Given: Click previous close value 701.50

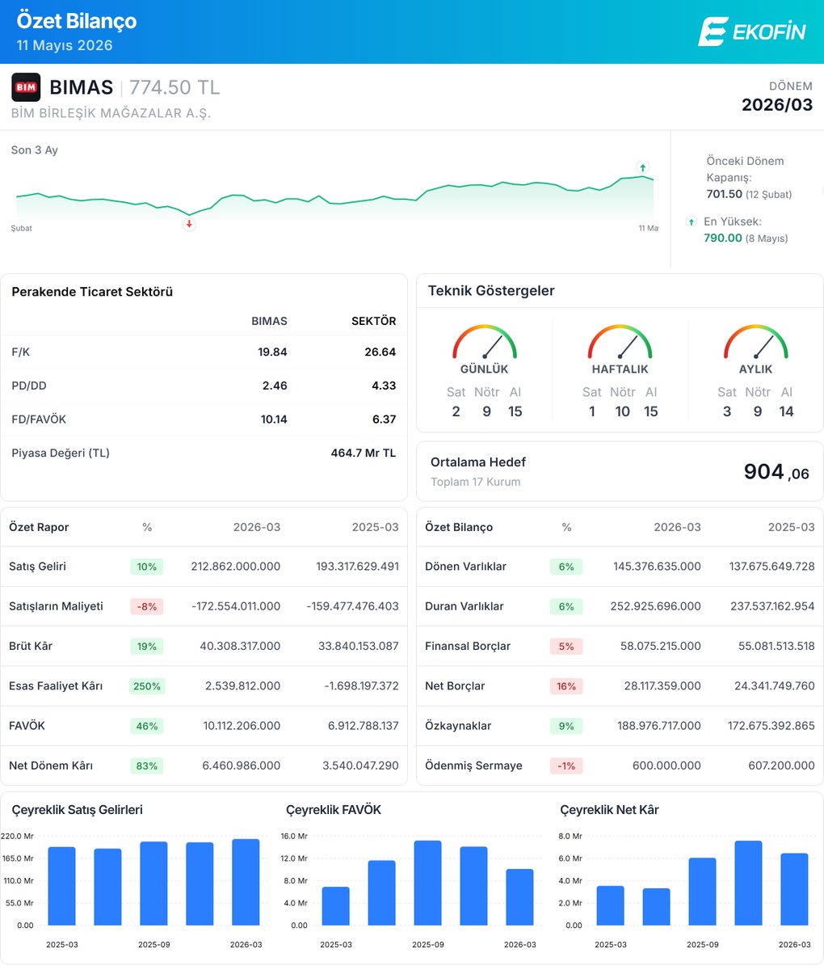Looking at the screenshot, I should (x=725, y=194).
